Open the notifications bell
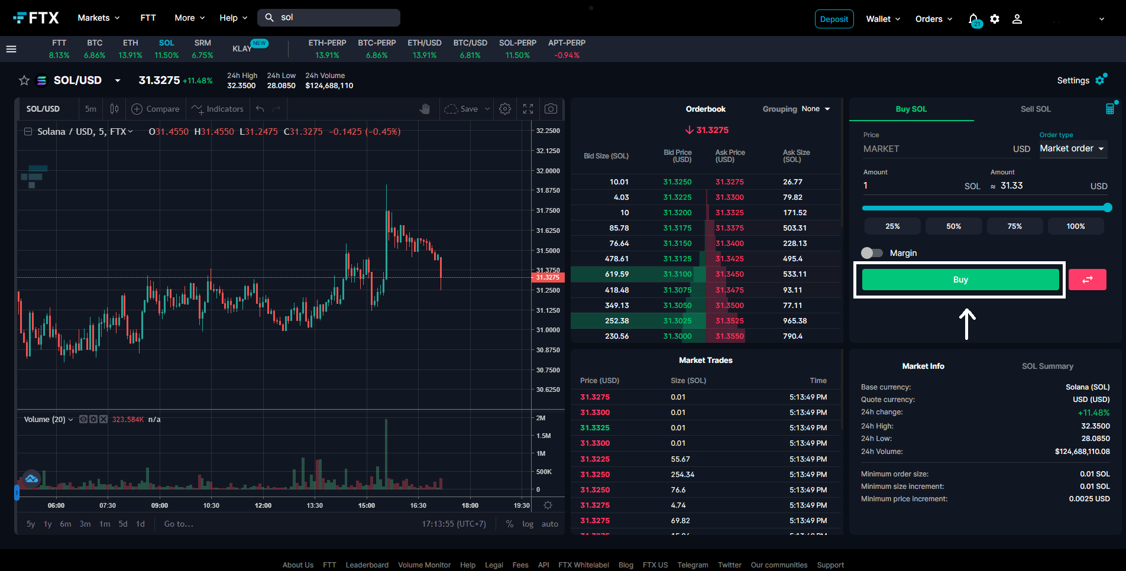 click(x=973, y=20)
